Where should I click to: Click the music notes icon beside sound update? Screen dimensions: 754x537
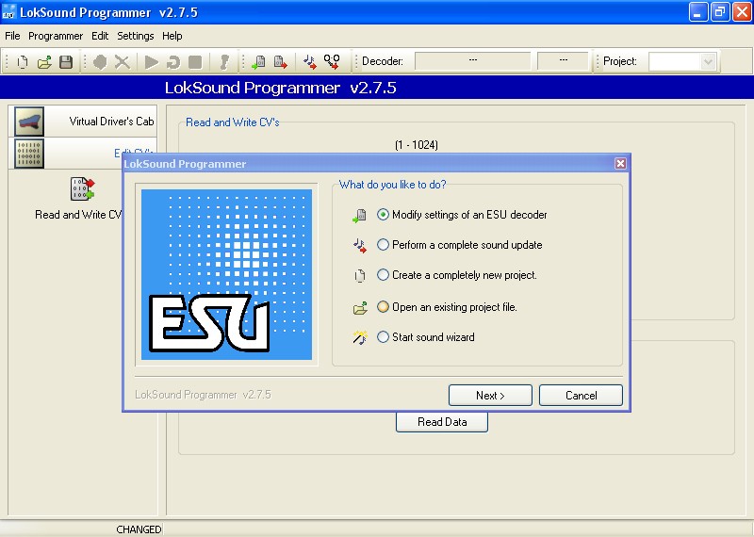click(360, 245)
